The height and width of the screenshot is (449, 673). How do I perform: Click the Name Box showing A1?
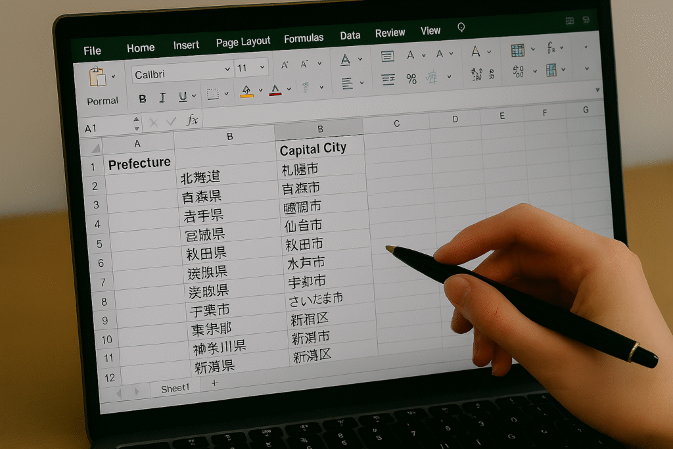pyautogui.click(x=105, y=128)
